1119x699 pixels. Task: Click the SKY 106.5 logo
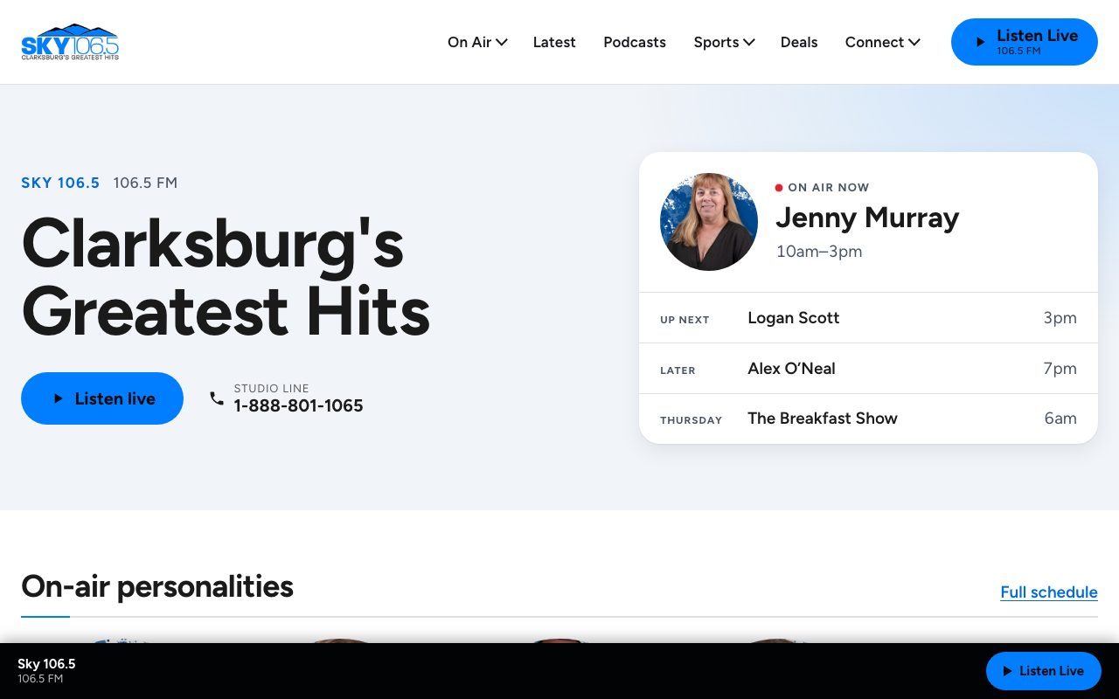70,42
